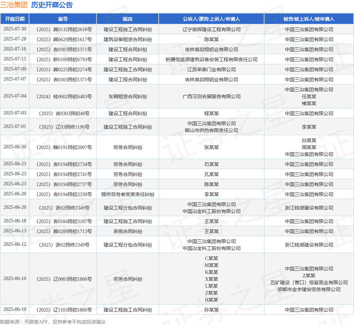Click case number (2025)吉0184民初3187号
The width and height of the screenshot is (354, 325).
(64, 221)
